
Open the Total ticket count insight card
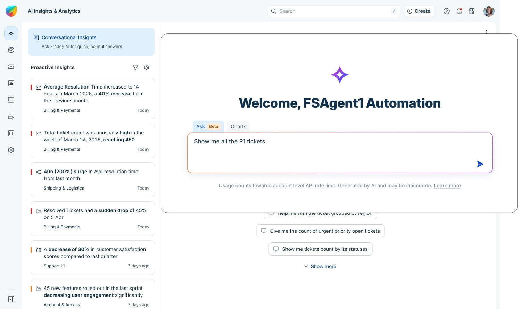coord(93,141)
